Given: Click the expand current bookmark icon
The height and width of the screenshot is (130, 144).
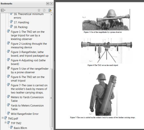Looking at the screenshot, I should point(50,10).
